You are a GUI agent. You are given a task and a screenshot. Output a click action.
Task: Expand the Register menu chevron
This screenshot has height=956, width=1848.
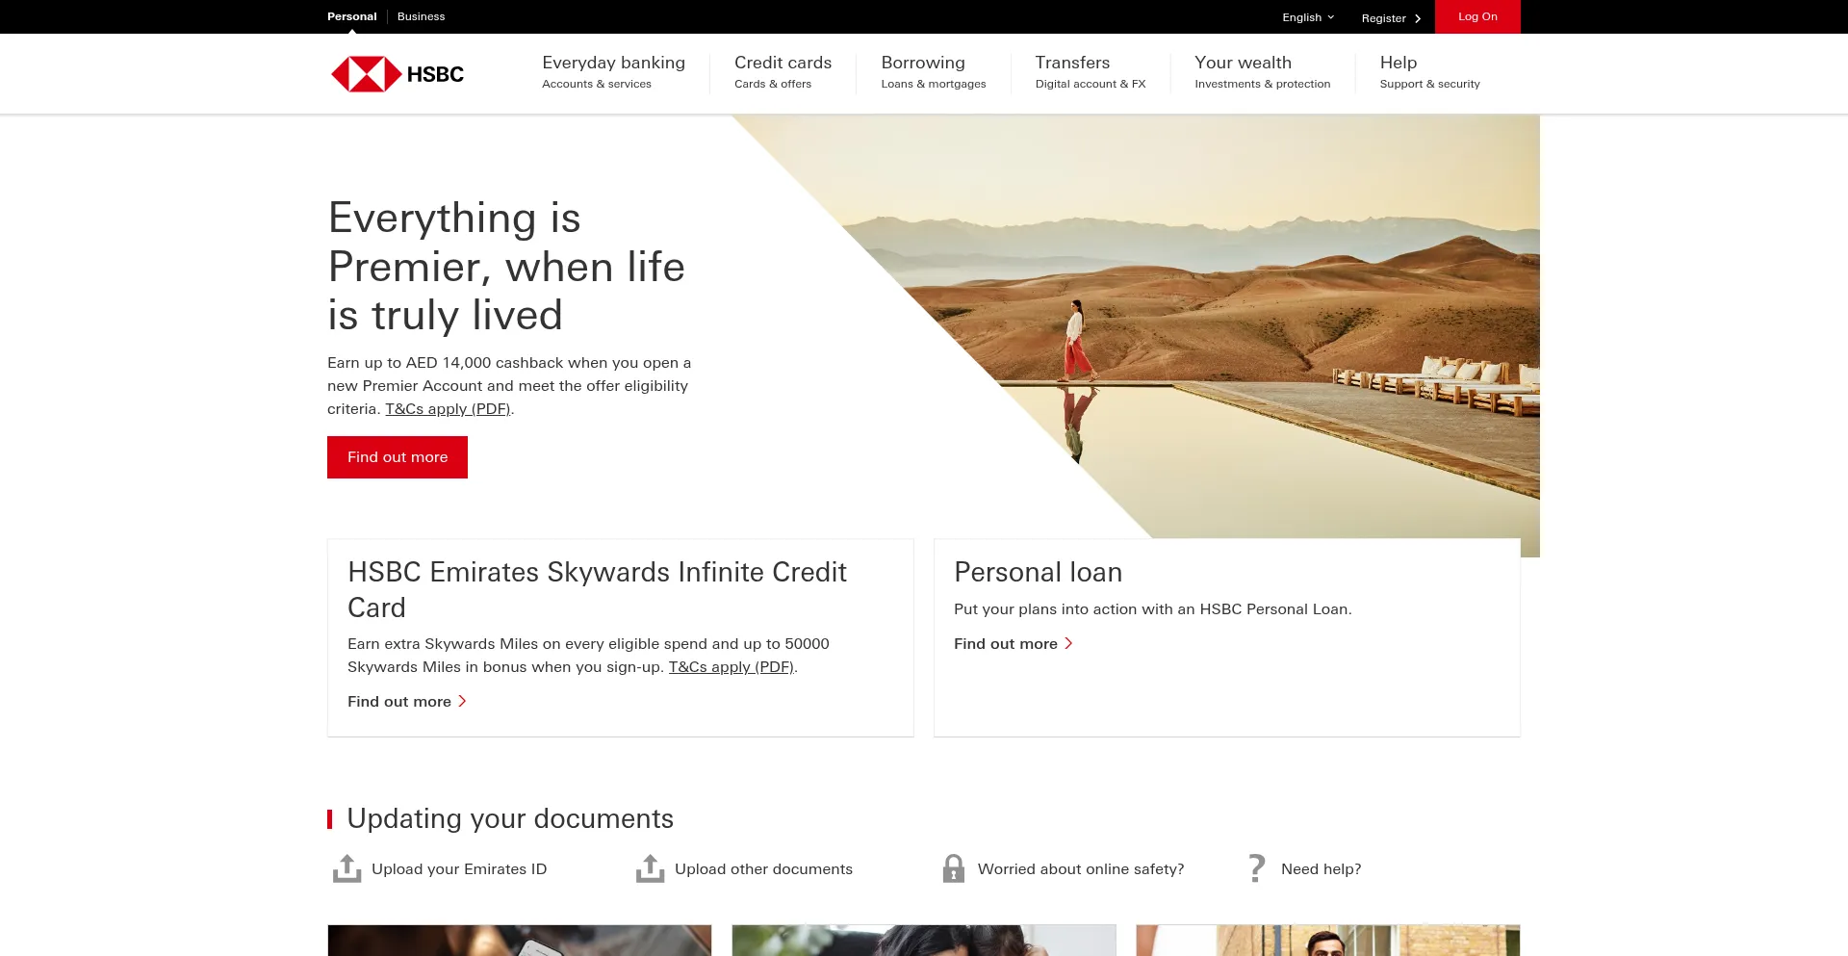[x=1418, y=18]
